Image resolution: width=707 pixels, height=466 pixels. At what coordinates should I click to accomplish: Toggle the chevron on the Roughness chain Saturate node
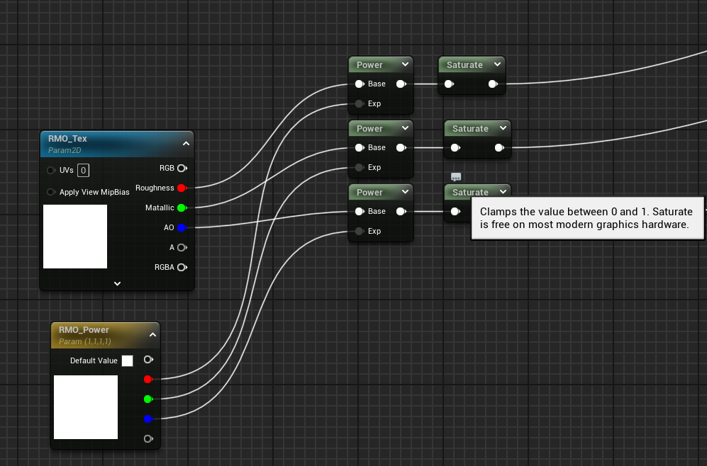tap(497, 64)
